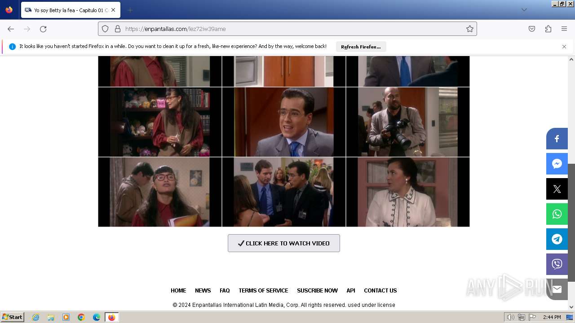The width and height of the screenshot is (575, 323).
Task: Open Firefox extensions icon
Action: point(548,29)
